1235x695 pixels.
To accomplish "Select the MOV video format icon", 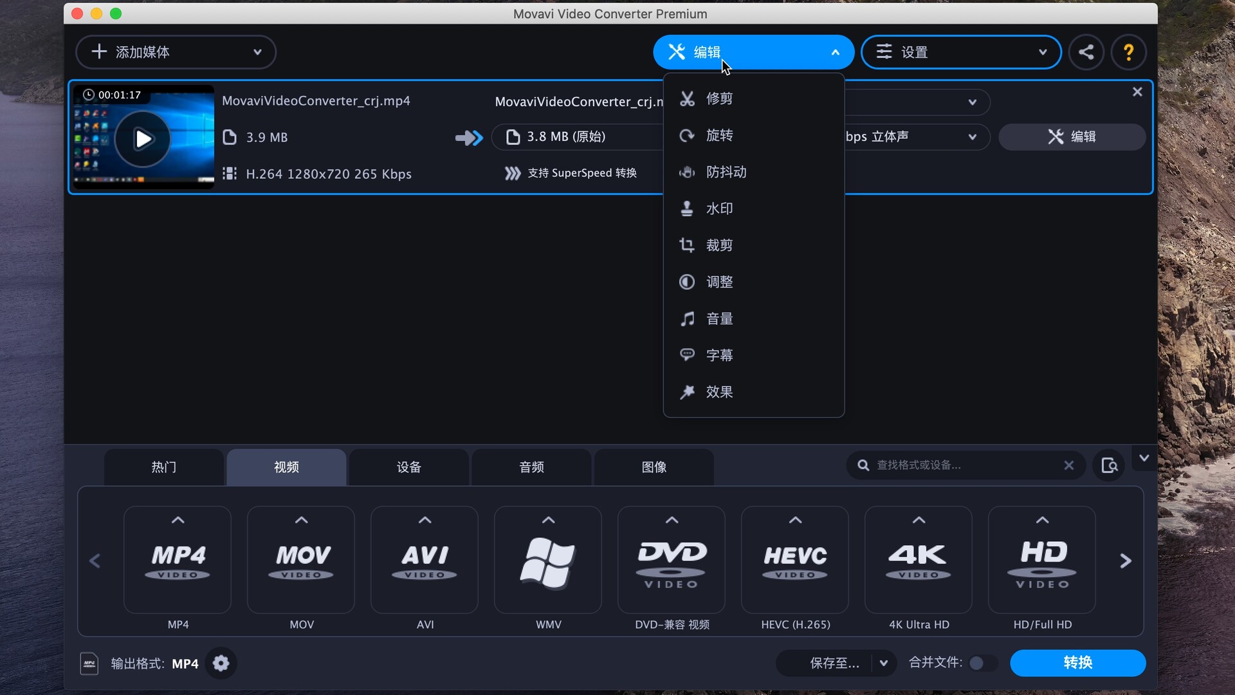I will 301,560.
